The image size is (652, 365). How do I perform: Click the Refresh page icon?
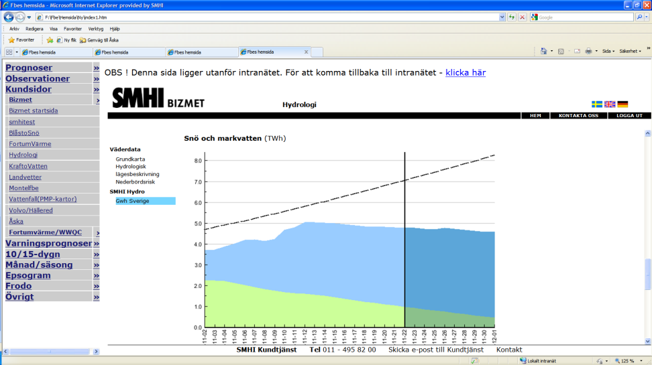pos(512,17)
